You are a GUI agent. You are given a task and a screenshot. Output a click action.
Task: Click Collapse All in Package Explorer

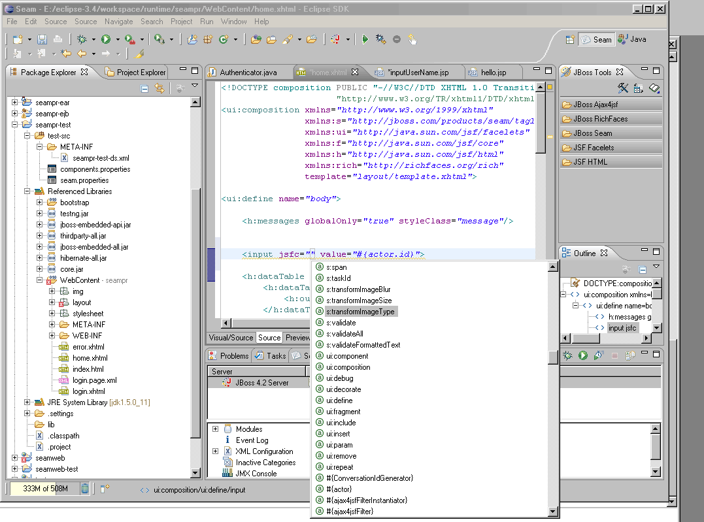pos(145,89)
